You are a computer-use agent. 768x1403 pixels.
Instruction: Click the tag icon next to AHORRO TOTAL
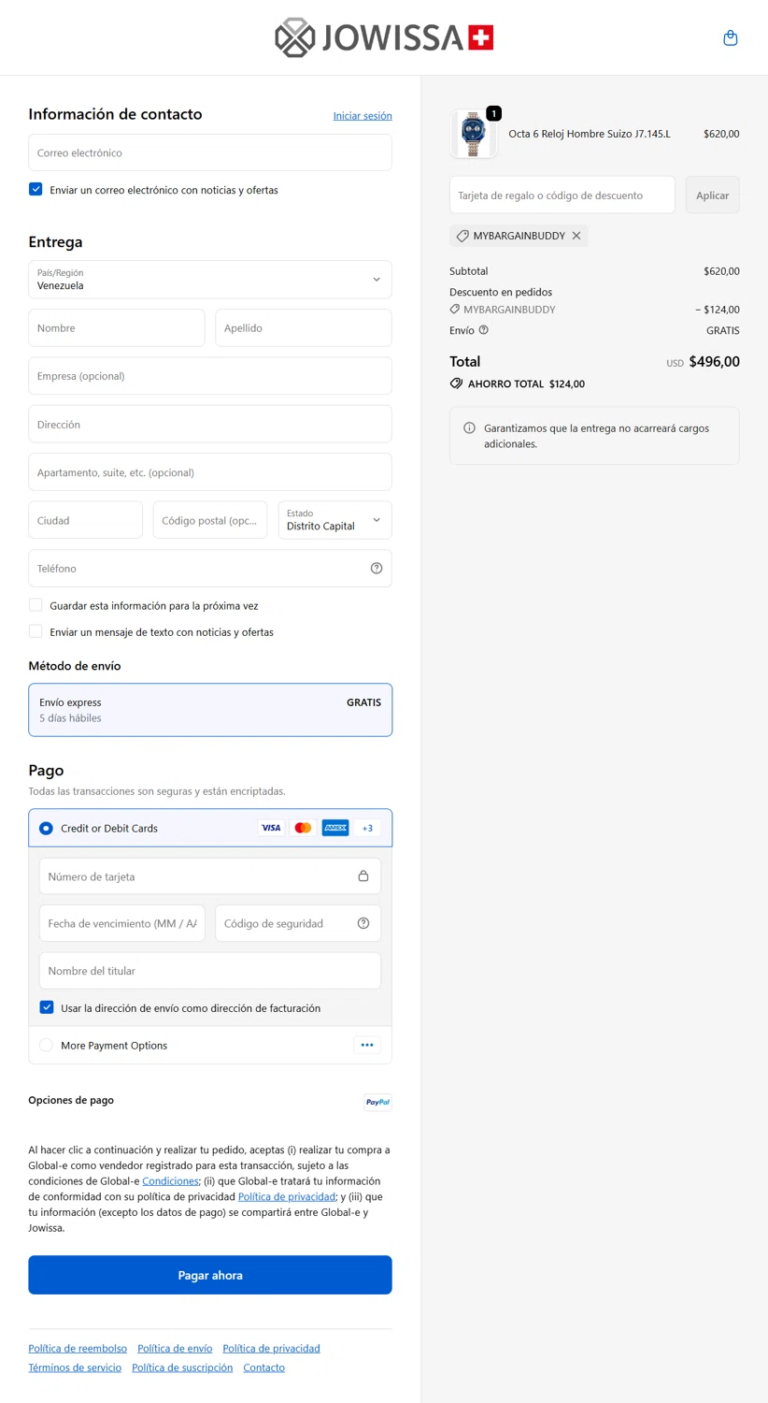coord(456,383)
